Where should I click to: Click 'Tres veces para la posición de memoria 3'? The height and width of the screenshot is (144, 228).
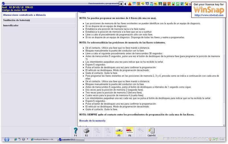(x=114, y=92)
